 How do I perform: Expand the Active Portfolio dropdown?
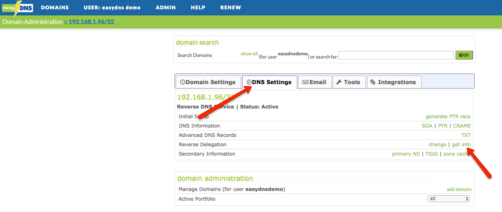click(x=449, y=199)
